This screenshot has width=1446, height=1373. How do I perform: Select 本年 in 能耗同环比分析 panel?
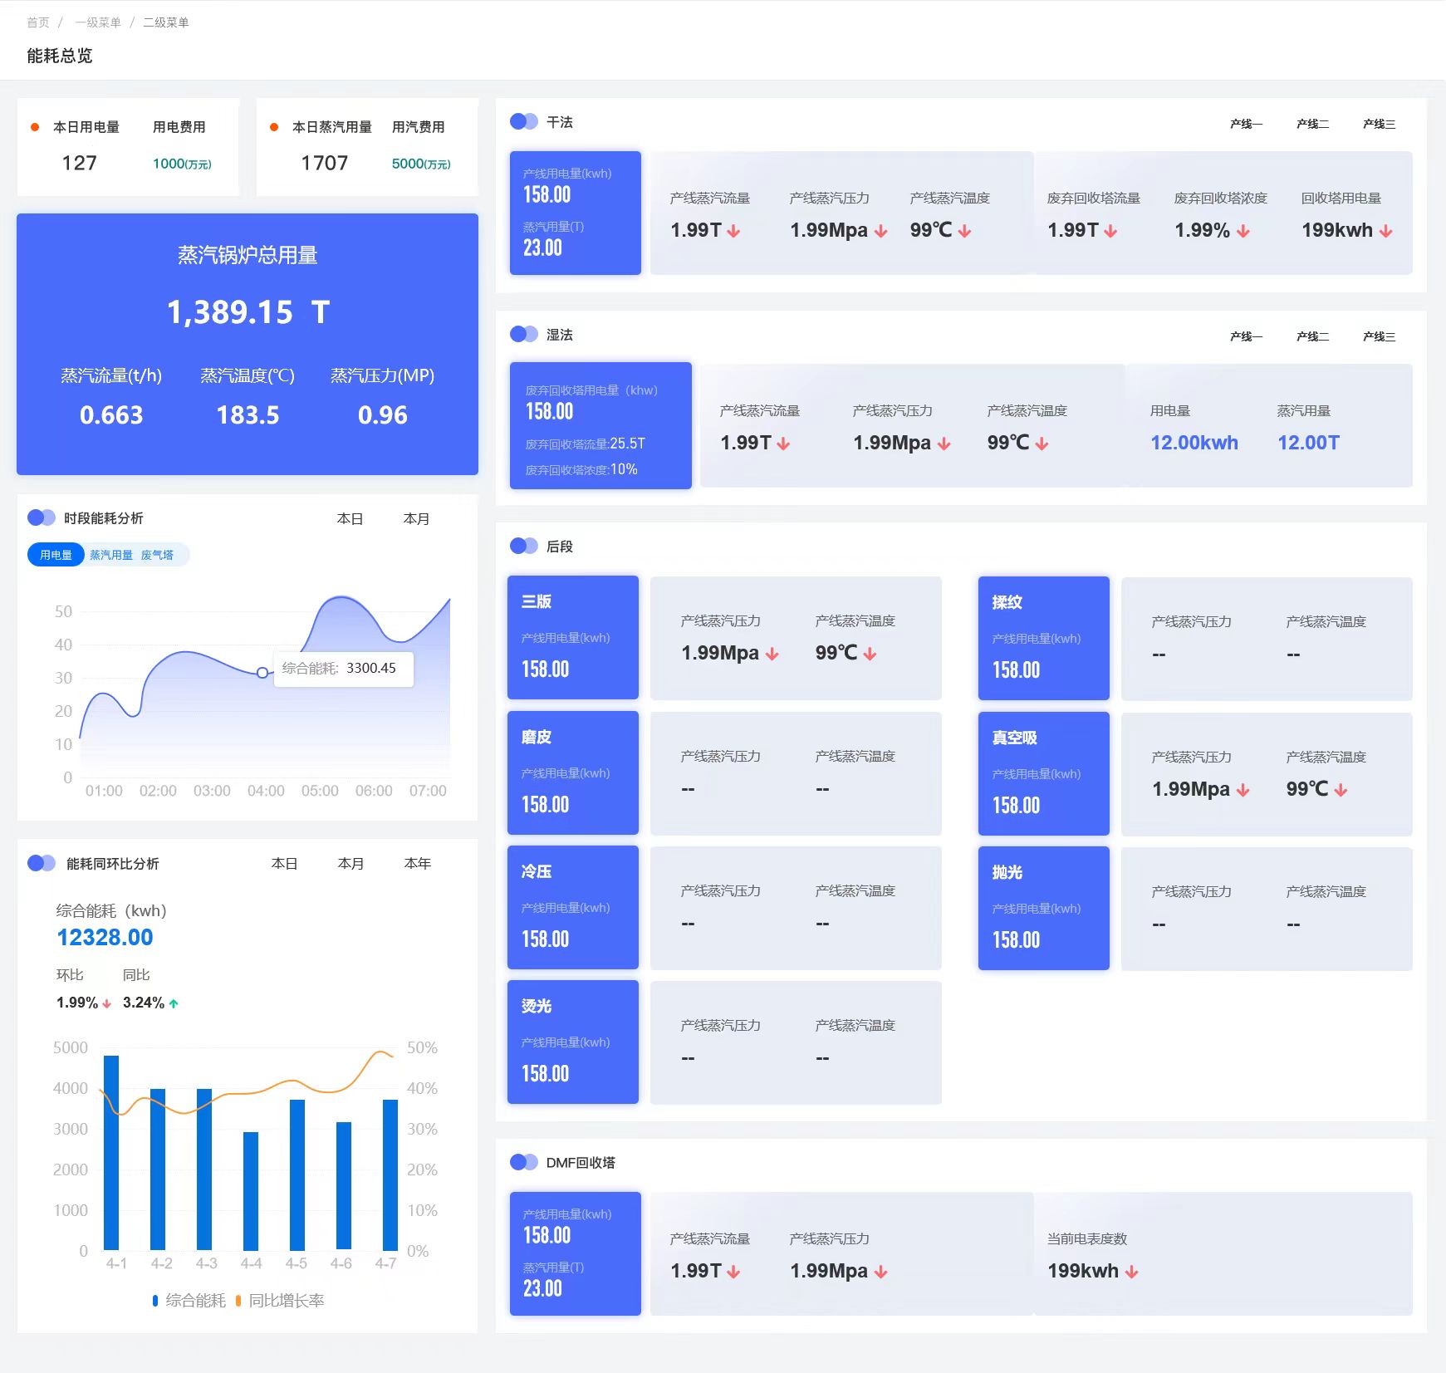(x=417, y=864)
